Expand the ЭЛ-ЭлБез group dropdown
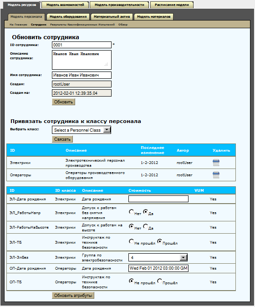This screenshot has width=255, height=307. 158,257
